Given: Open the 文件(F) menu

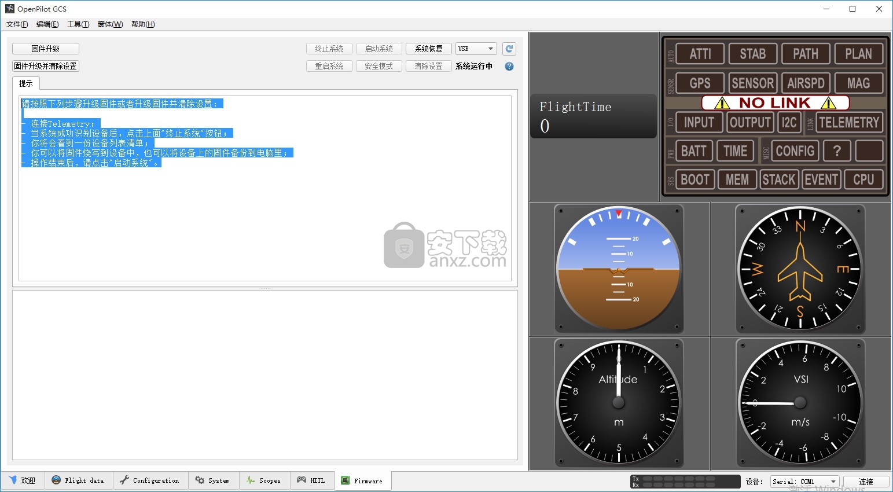Looking at the screenshot, I should [x=17, y=24].
